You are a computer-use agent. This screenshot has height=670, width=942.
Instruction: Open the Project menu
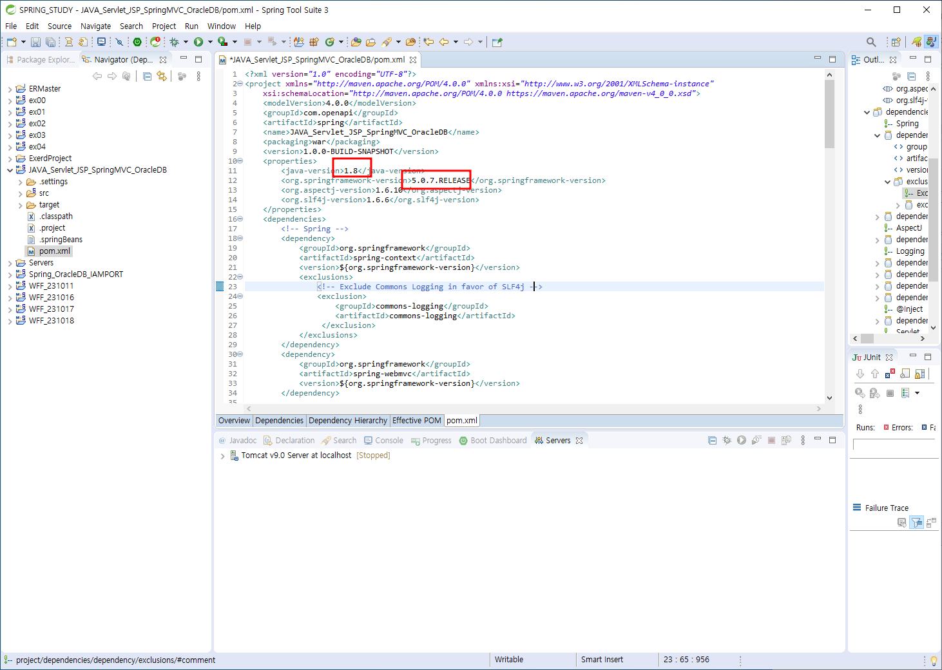[164, 26]
